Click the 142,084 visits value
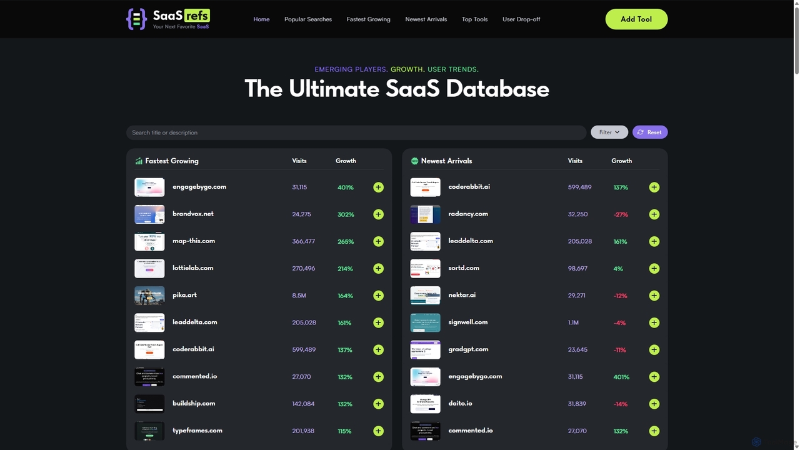Image resolution: width=800 pixels, height=450 pixels. point(304,404)
